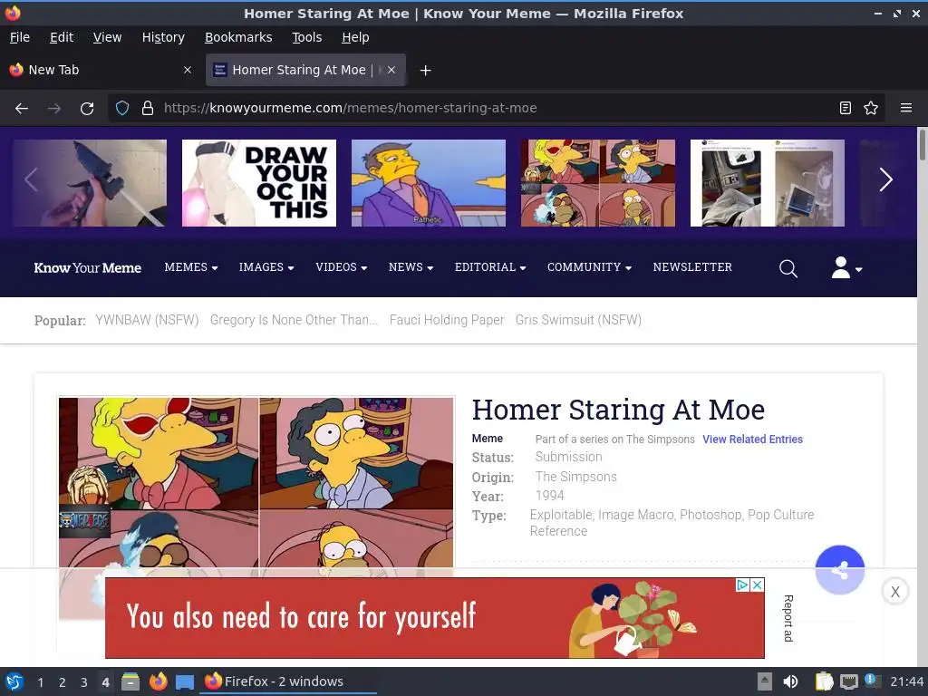Open the Help menu
The height and width of the screenshot is (696, 928).
coord(355,37)
